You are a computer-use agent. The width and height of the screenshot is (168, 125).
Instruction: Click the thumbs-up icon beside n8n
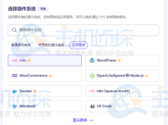pyautogui.click(x=29, y=60)
